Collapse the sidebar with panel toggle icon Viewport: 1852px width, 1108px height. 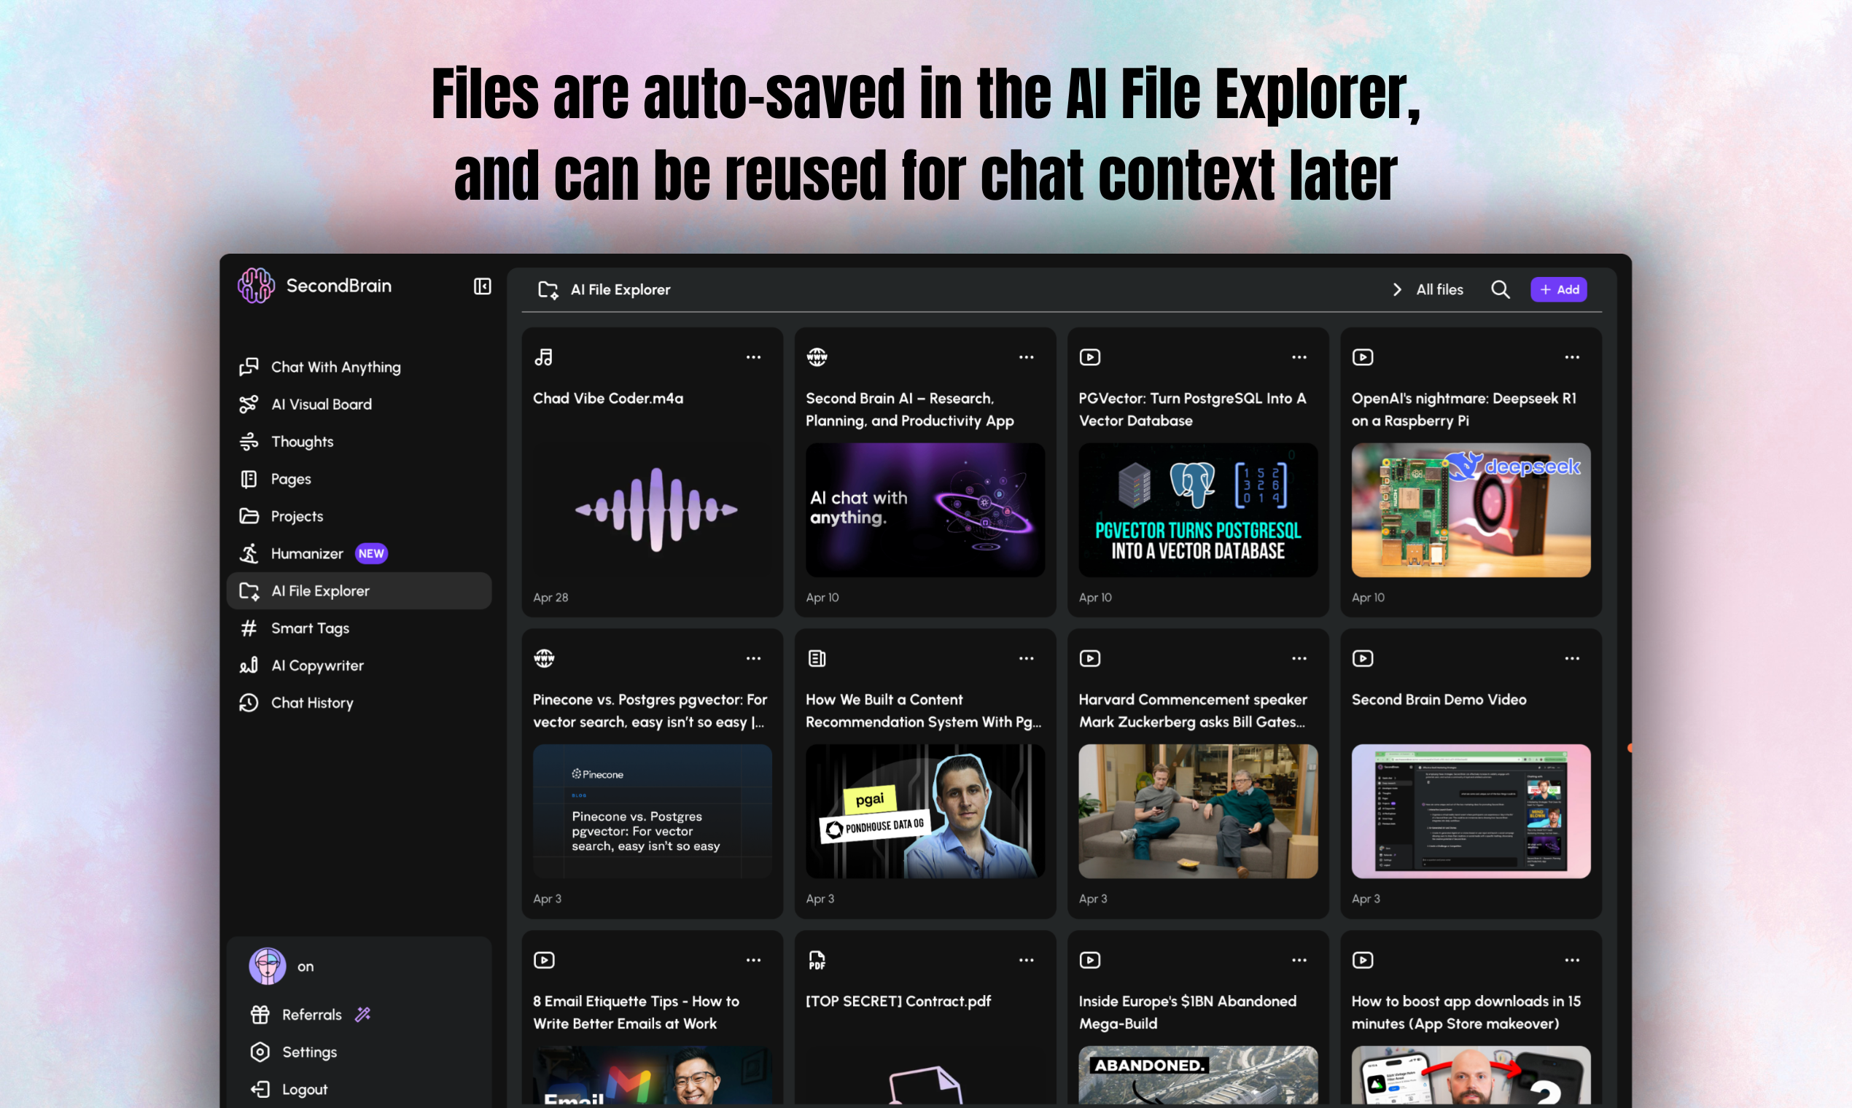(x=483, y=286)
